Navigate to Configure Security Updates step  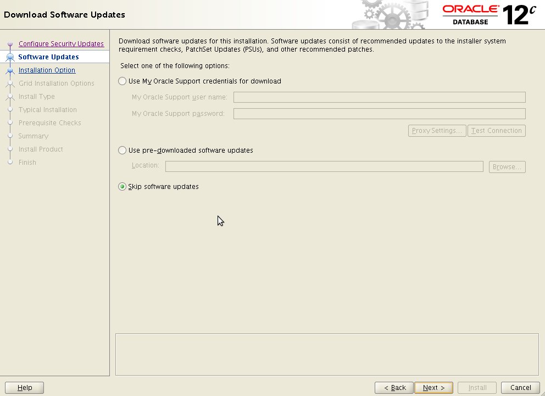61,44
